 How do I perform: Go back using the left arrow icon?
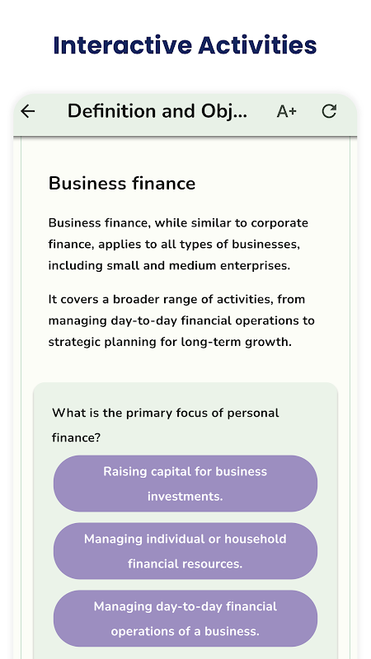pyautogui.click(x=28, y=111)
